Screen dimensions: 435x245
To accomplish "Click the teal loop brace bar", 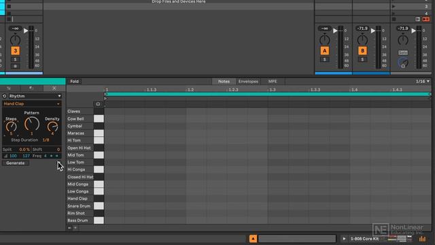I will (268, 94).
